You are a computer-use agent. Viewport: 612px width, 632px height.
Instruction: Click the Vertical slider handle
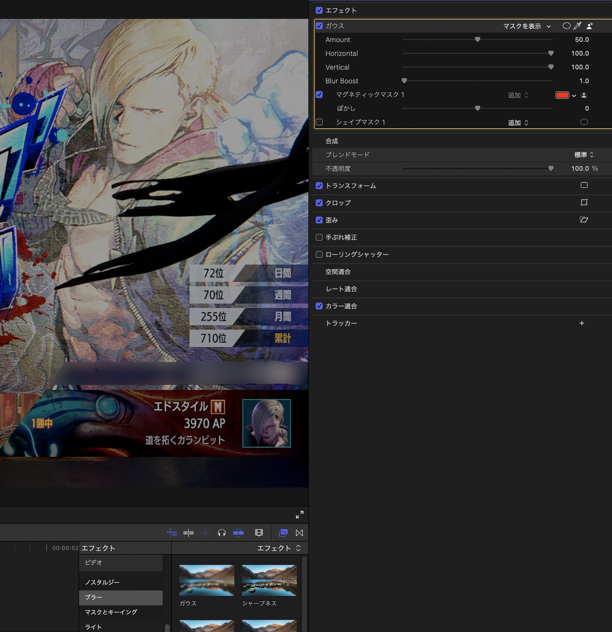[551, 67]
